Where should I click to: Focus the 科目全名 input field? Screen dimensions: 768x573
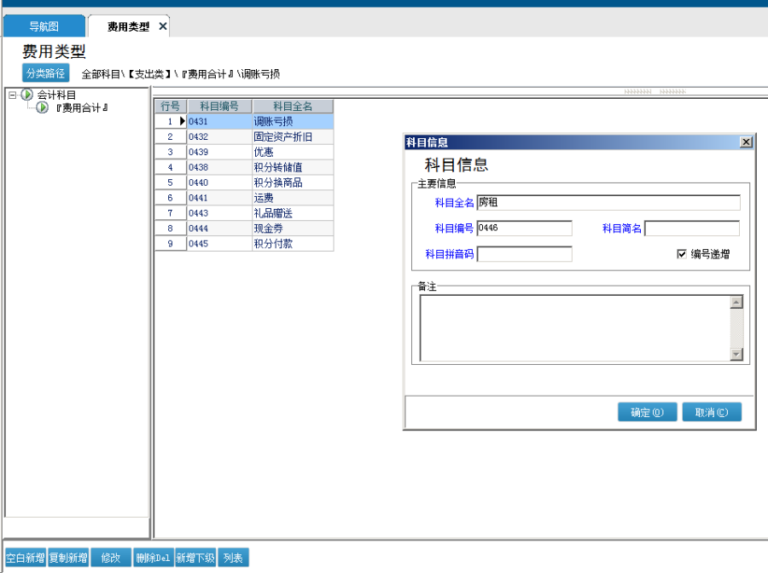tap(608, 203)
